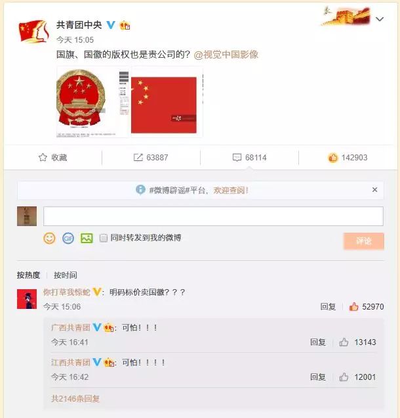The width and height of the screenshot is (400, 418).
Task: Open the @视觉中国影像 mention link
Action: pyautogui.click(x=226, y=55)
